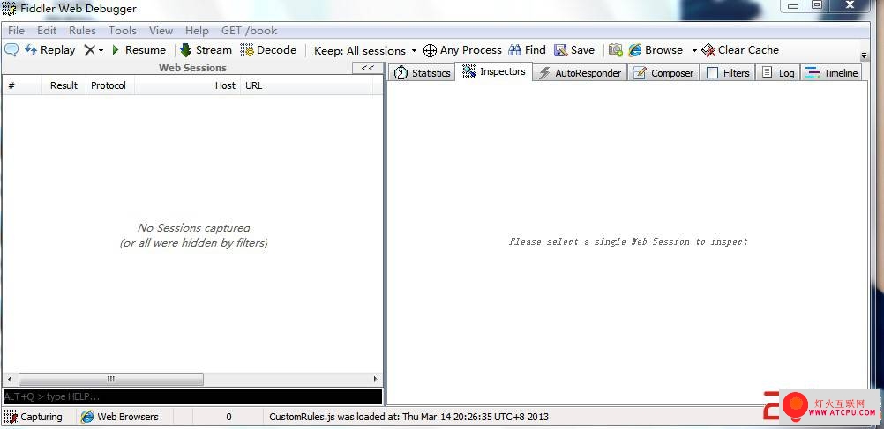Replay the selected sessions
884x429 pixels.
49,50
